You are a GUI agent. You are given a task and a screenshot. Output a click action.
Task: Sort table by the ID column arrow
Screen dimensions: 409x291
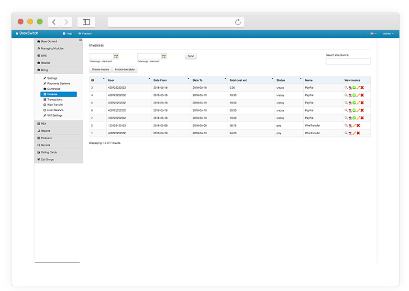pyautogui.click(x=103, y=79)
